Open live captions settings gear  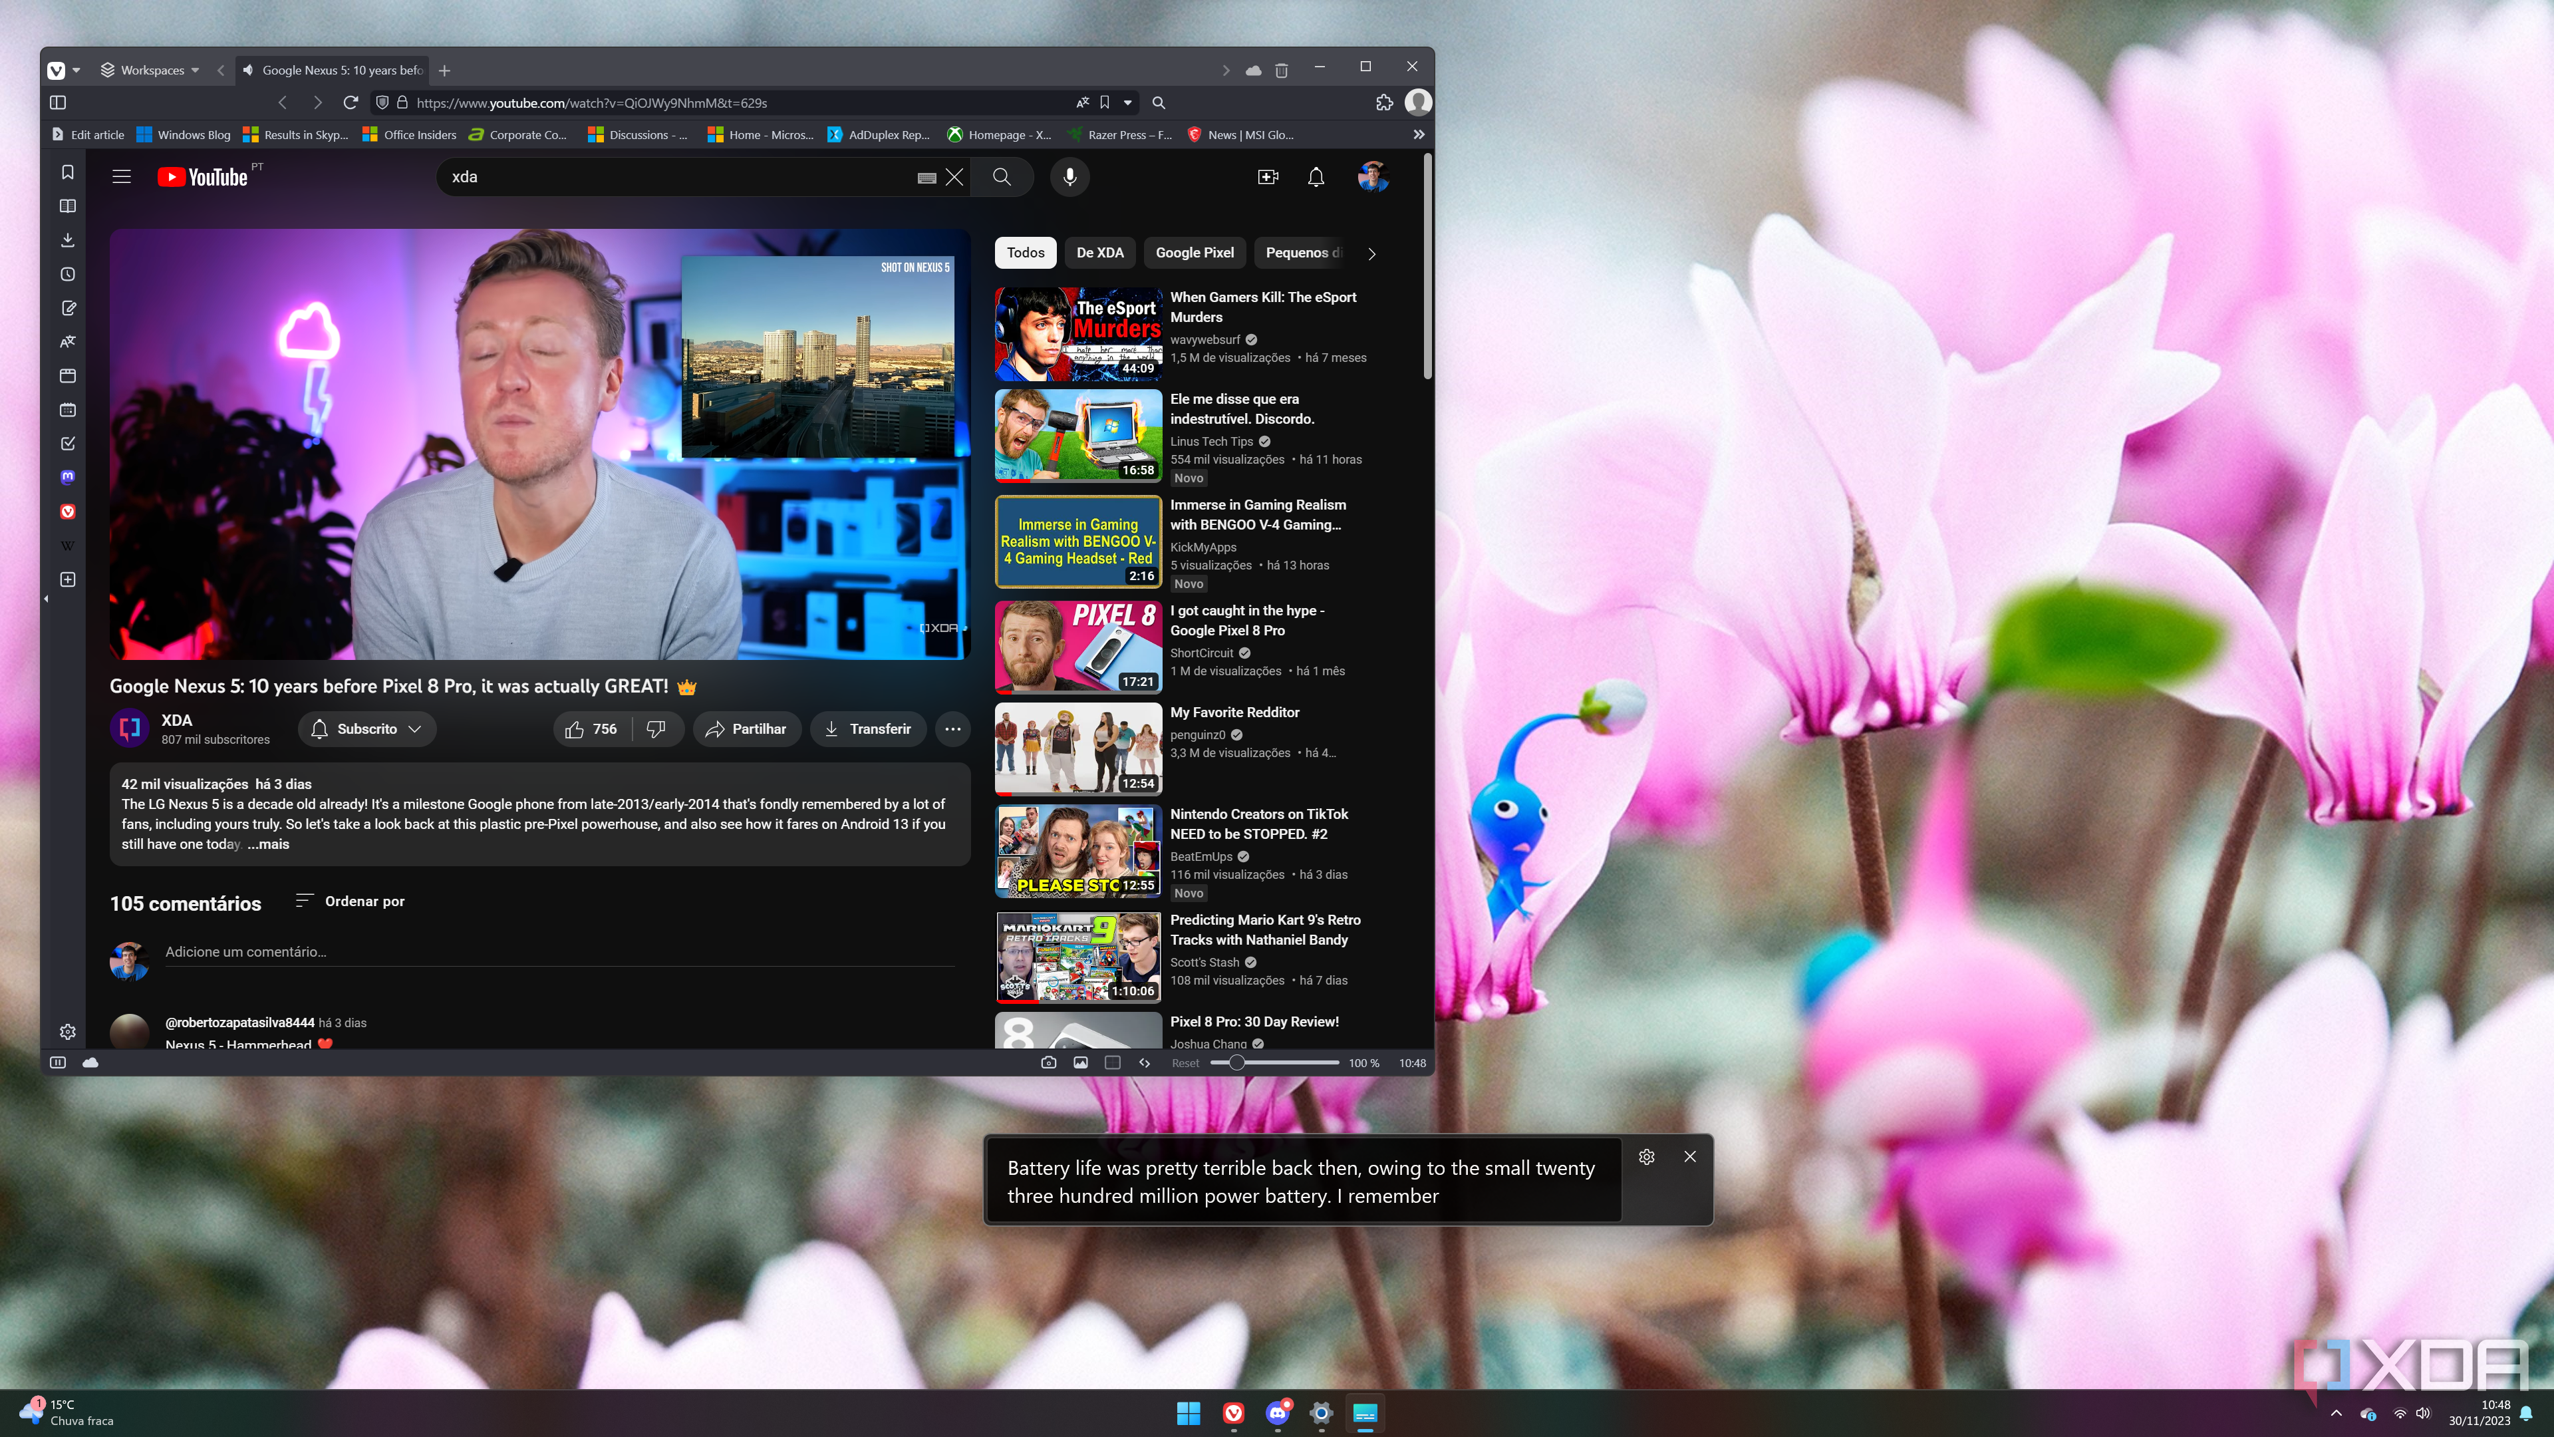pos(1646,1156)
